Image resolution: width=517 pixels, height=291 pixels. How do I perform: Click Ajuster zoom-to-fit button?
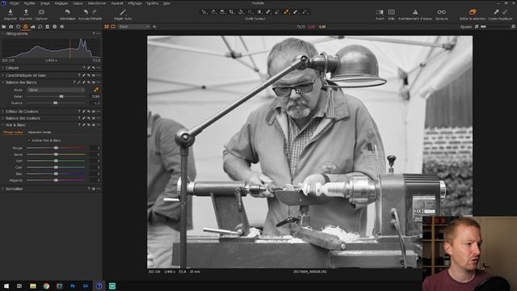pos(466,27)
